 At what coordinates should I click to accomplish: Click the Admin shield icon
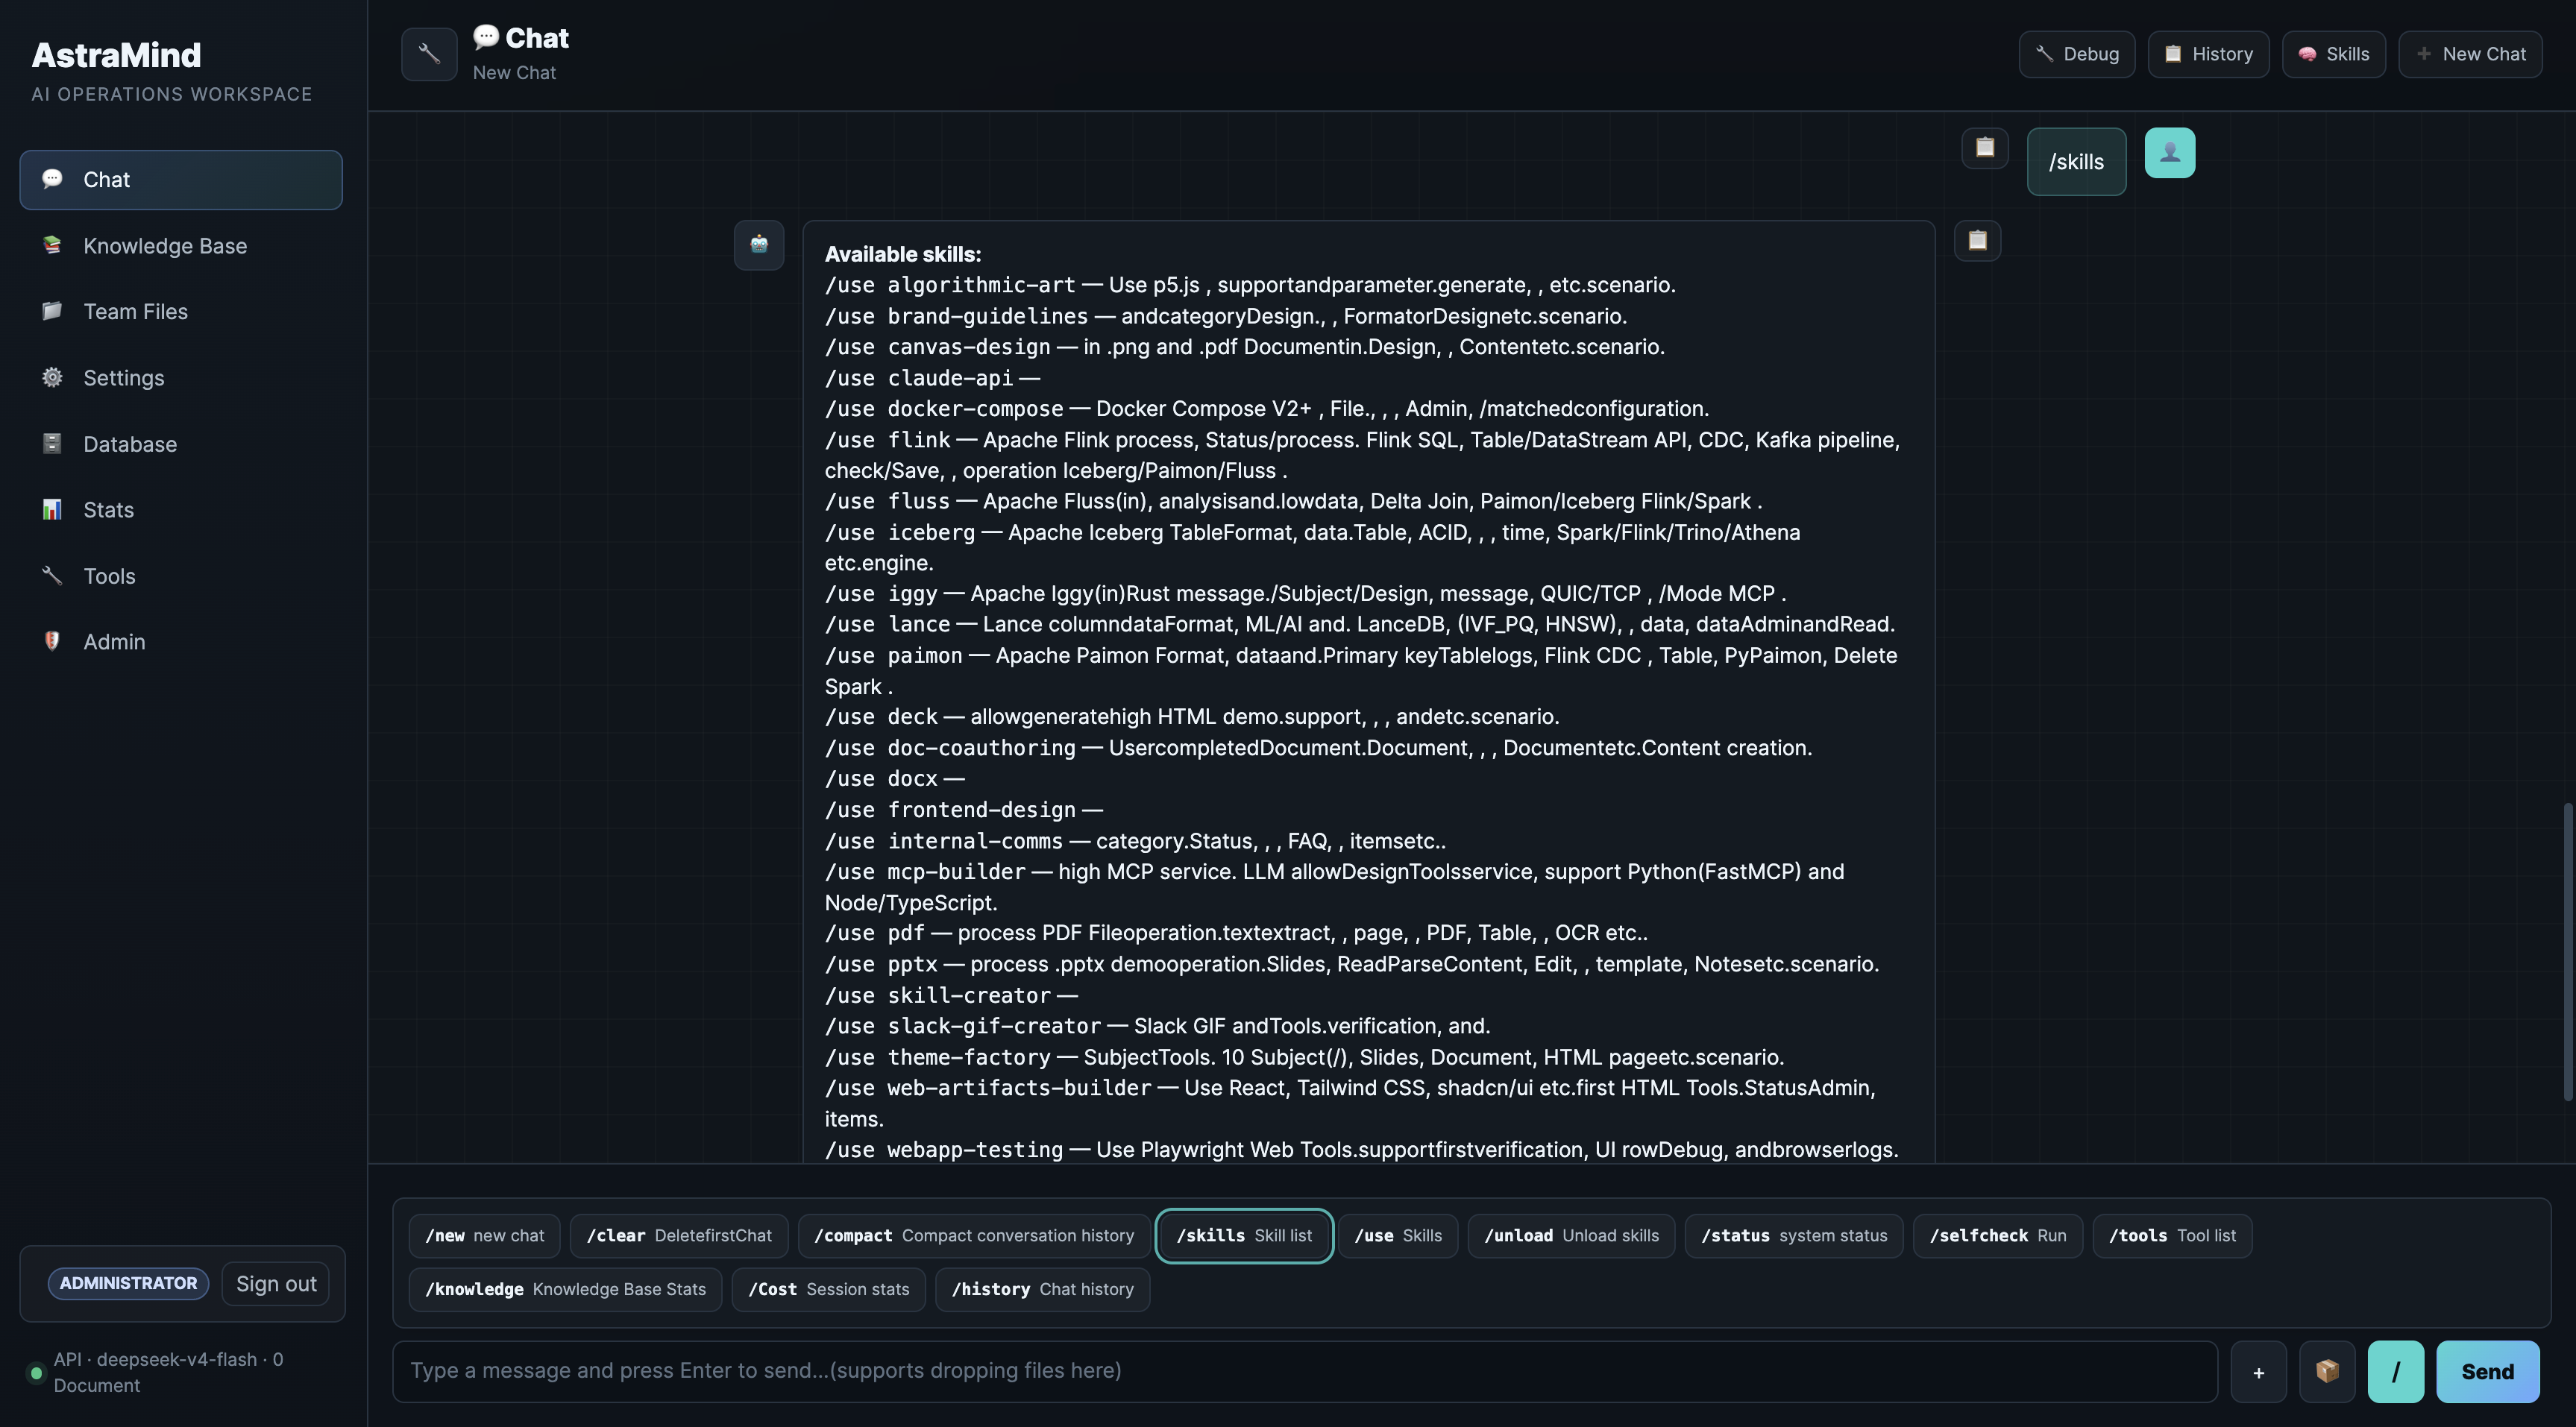52,641
